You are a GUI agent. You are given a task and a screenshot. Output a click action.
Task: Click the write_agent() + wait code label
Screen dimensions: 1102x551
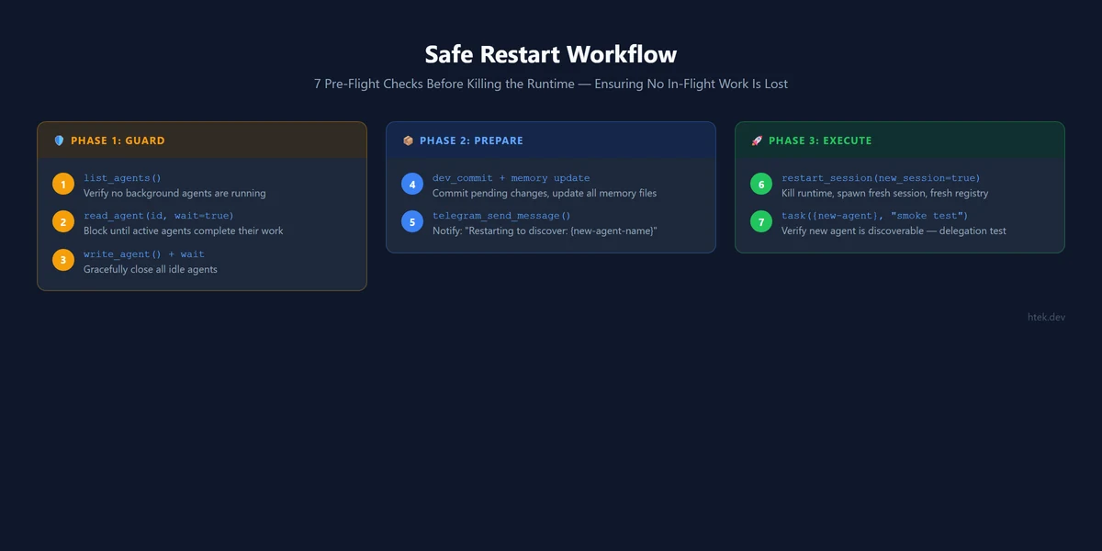(144, 253)
